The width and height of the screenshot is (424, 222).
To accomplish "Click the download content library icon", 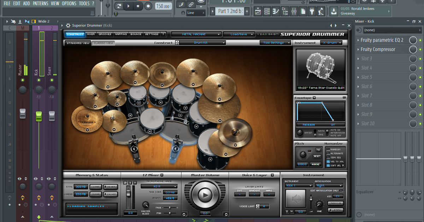I will click(x=334, y=12).
